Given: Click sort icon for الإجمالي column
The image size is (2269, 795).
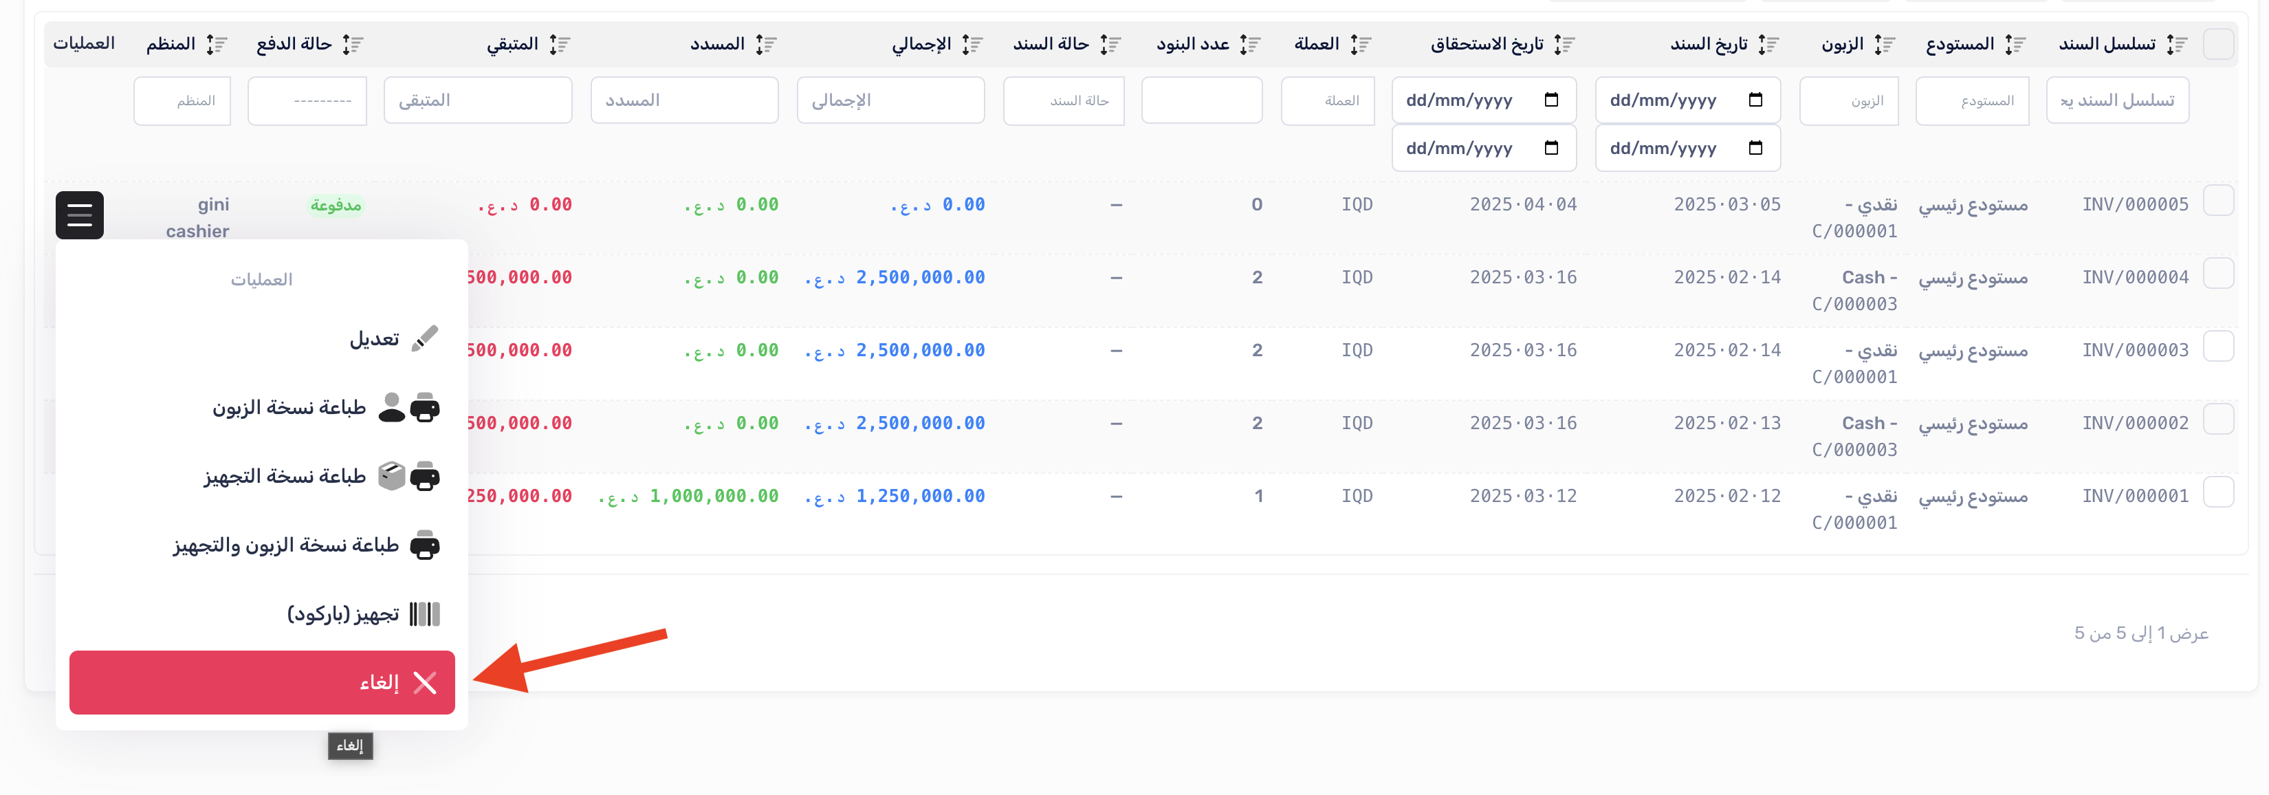Looking at the screenshot, I should tap(972, 44).
